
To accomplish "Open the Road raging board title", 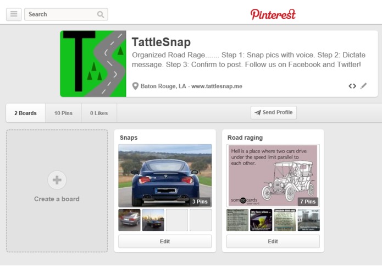I will click(x=245, y=138).
